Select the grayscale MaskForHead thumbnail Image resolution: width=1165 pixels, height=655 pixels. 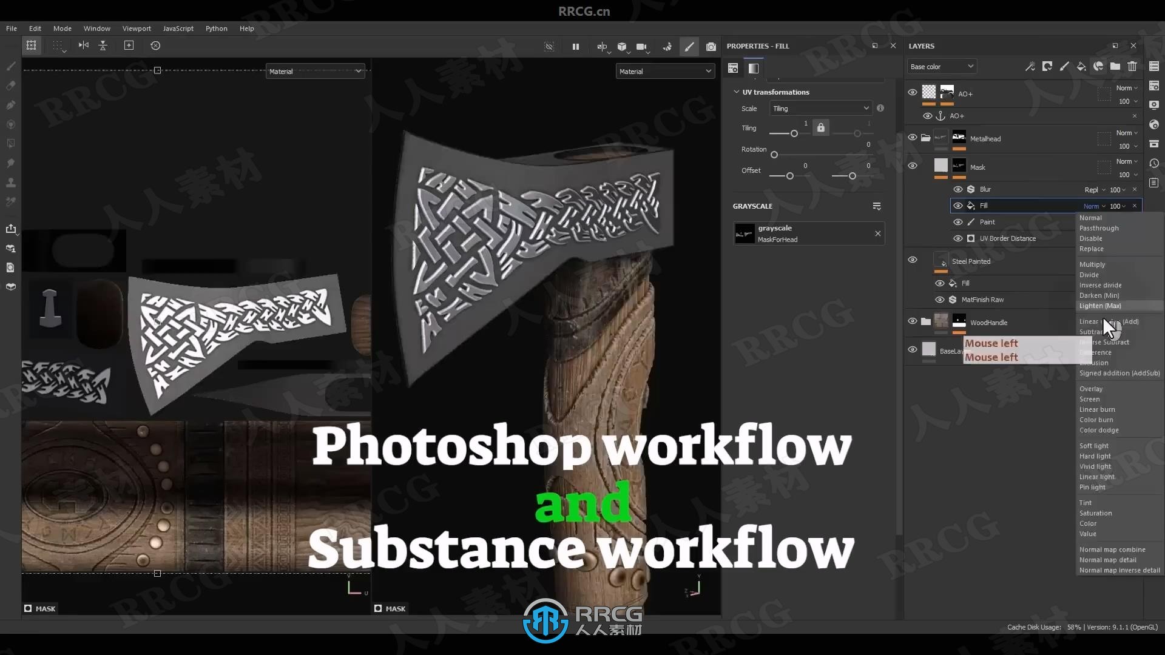coord(745,233)
